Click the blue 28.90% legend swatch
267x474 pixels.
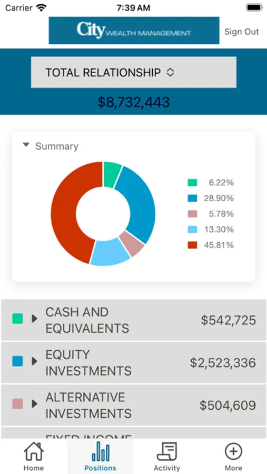(x=192, y=199)
